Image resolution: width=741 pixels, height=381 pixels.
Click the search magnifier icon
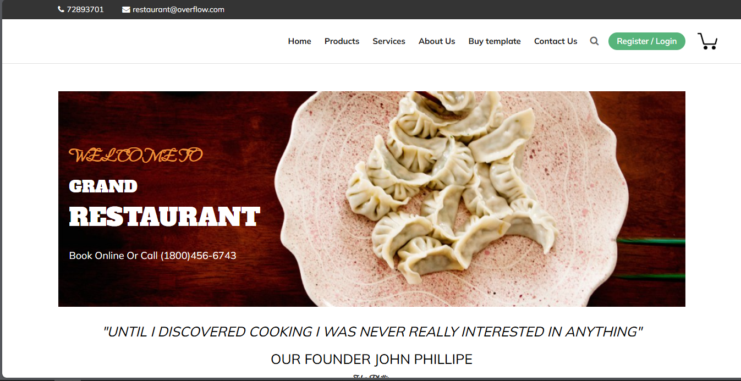(x=594, y=41)
